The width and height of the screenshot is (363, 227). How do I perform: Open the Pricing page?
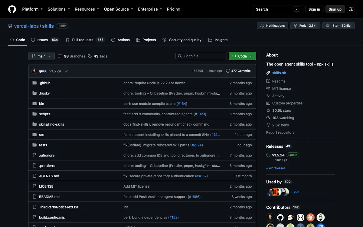pyautogui.click(x=174, y=9)
